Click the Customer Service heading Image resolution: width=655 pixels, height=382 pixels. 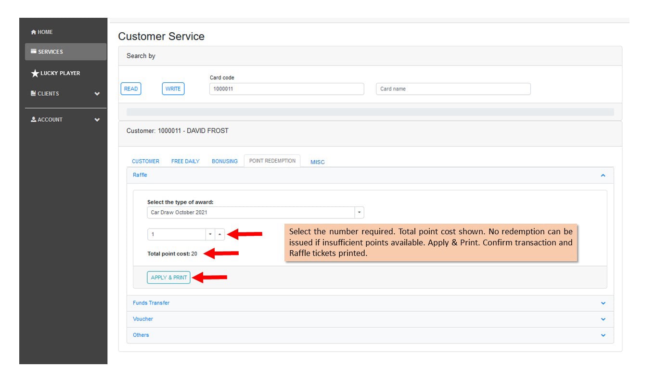[161, 37]
